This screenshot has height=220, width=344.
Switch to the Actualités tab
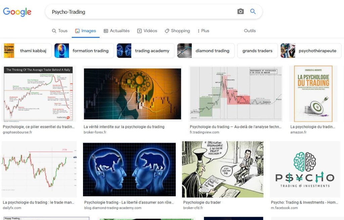[x=117, y=31]
